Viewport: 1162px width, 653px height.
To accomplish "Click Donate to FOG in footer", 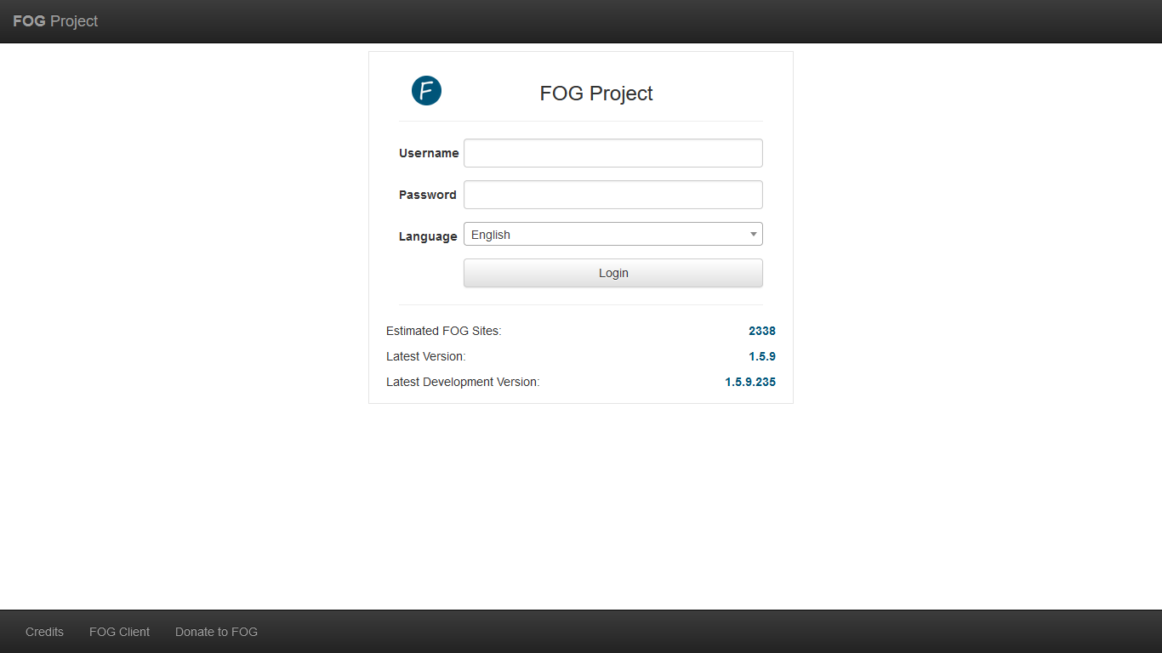I will click(x=216, y=632).
